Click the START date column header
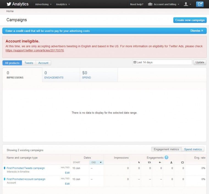 tap(76, 162)
